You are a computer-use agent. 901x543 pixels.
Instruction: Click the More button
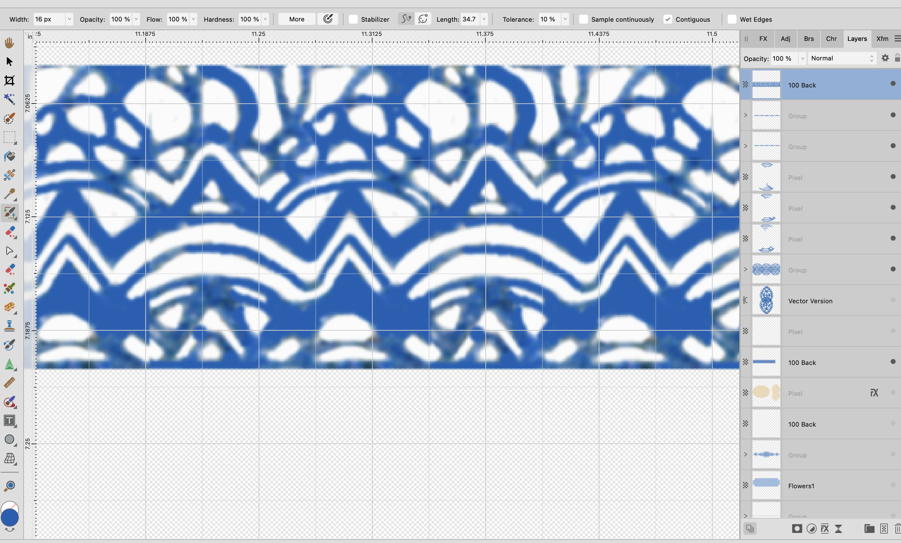click(297, 20)
